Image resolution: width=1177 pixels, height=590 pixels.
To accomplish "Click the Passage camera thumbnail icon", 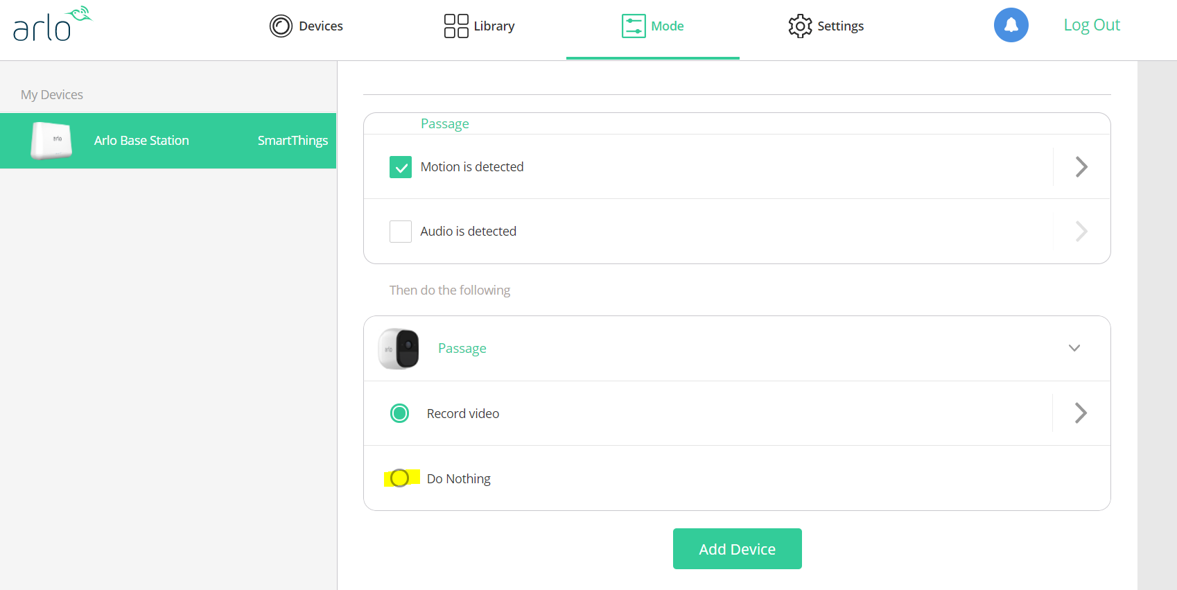I will (x=399, y=349).
